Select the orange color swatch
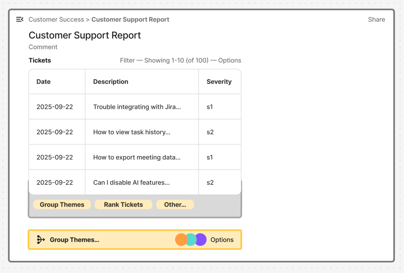The image size is (404, 273). point(182,239)
